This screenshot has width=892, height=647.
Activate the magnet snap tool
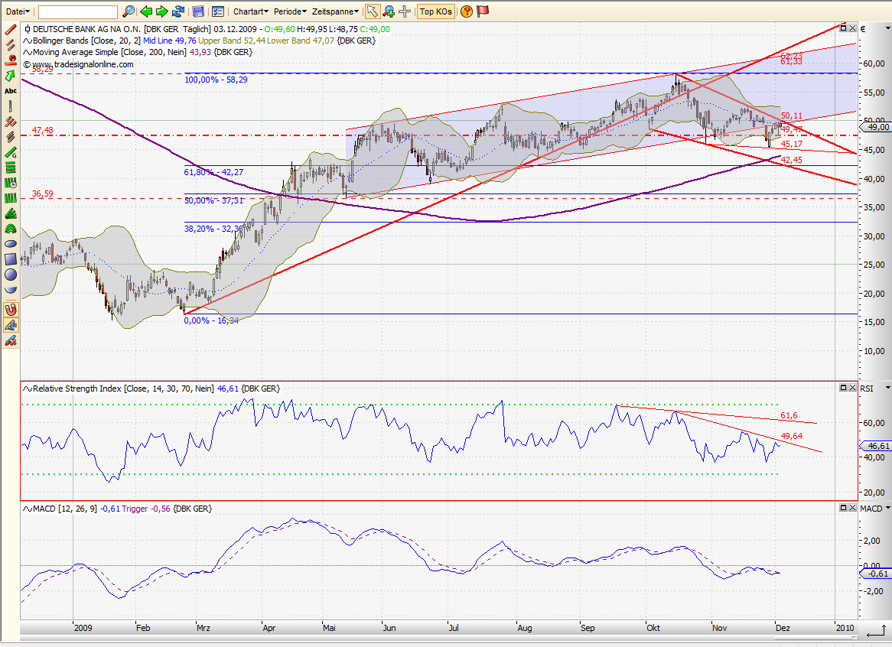(10, 309)
